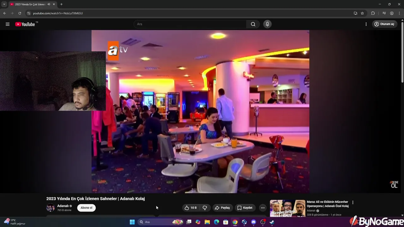Open the Chrome three-dot menu
The height and width of the screenshot is (227, 404).
coord(399,13)
